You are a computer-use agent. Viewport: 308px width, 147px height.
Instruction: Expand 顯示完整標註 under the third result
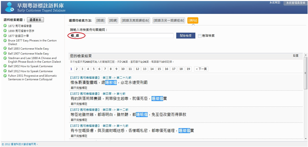(x=78, y=120)
